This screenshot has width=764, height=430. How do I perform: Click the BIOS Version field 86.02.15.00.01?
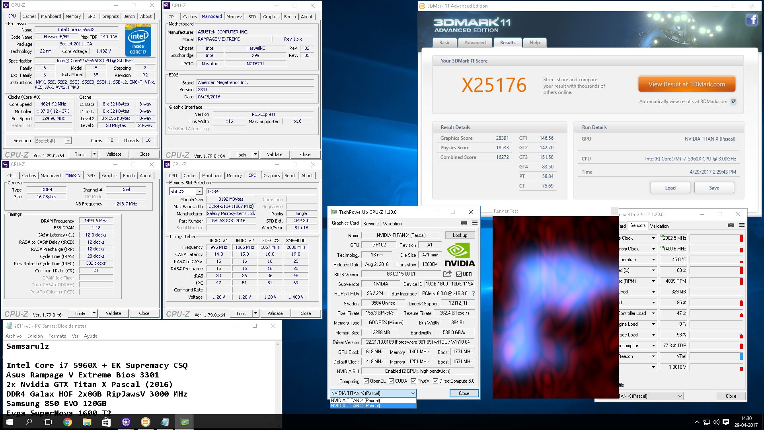(401, 274)
